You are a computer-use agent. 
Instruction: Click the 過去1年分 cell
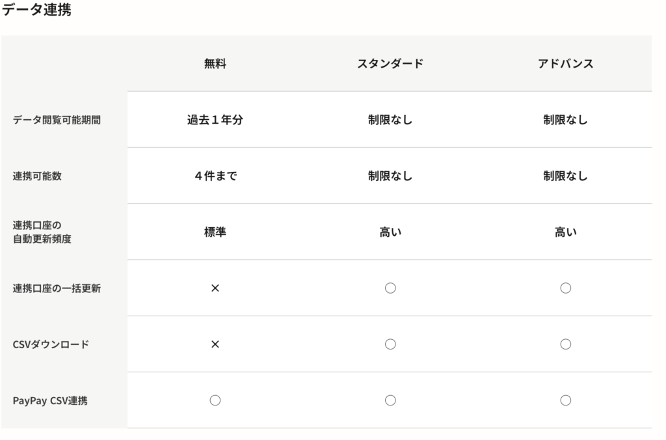(x=215, y=120)
